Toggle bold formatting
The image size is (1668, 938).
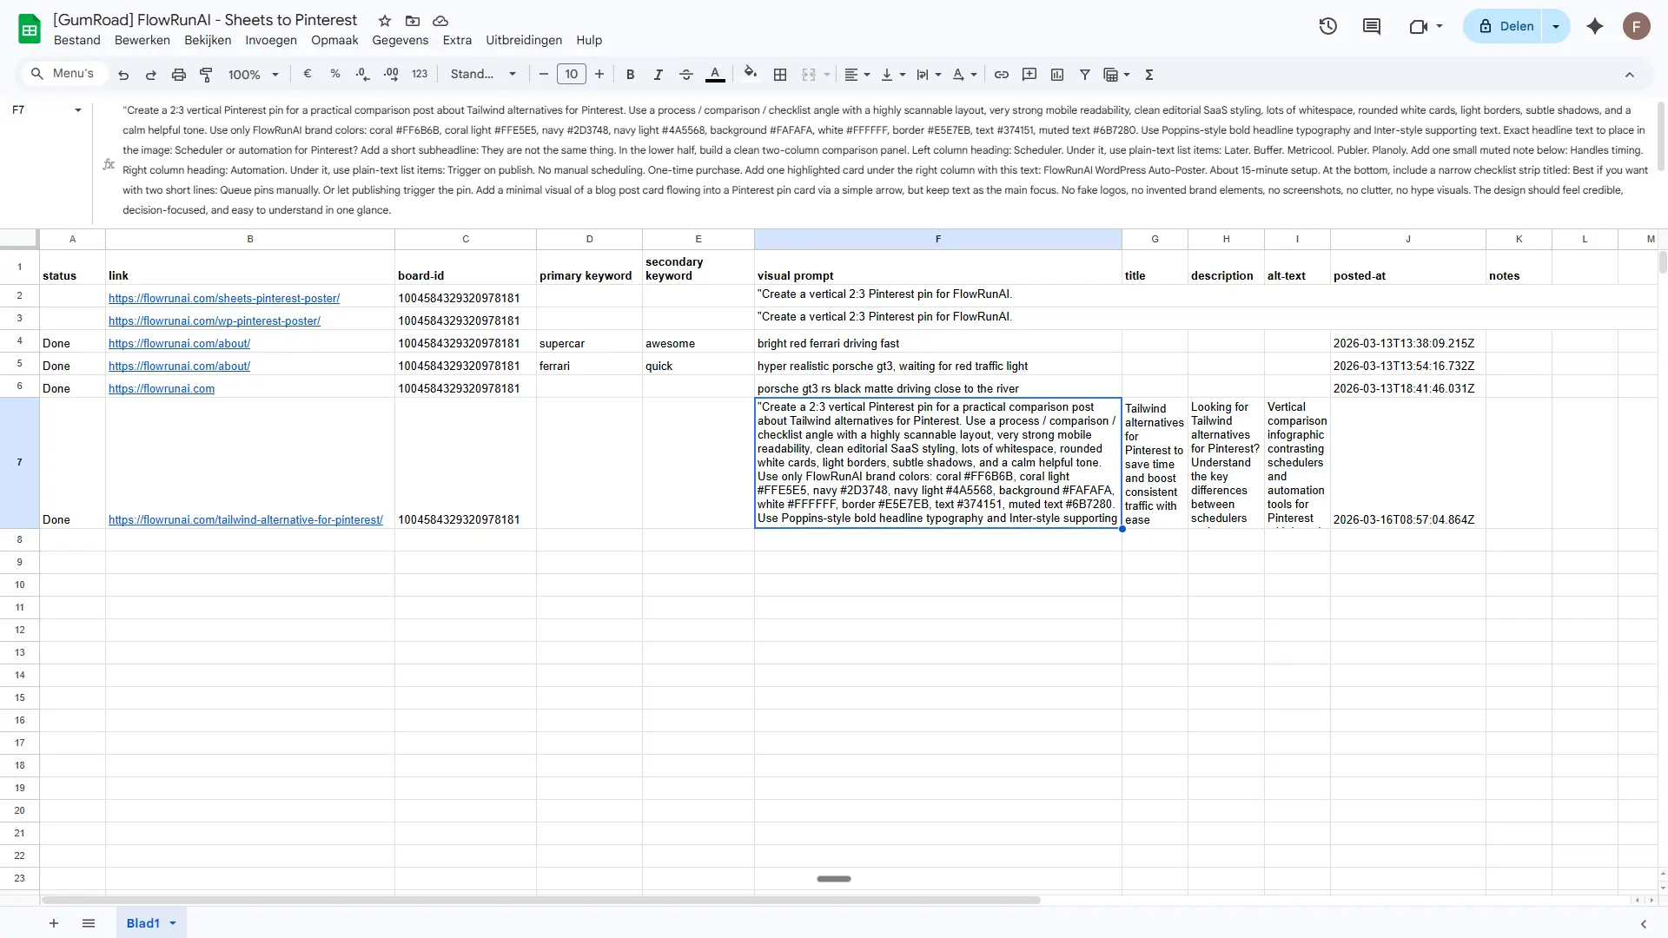click(630, 75)
